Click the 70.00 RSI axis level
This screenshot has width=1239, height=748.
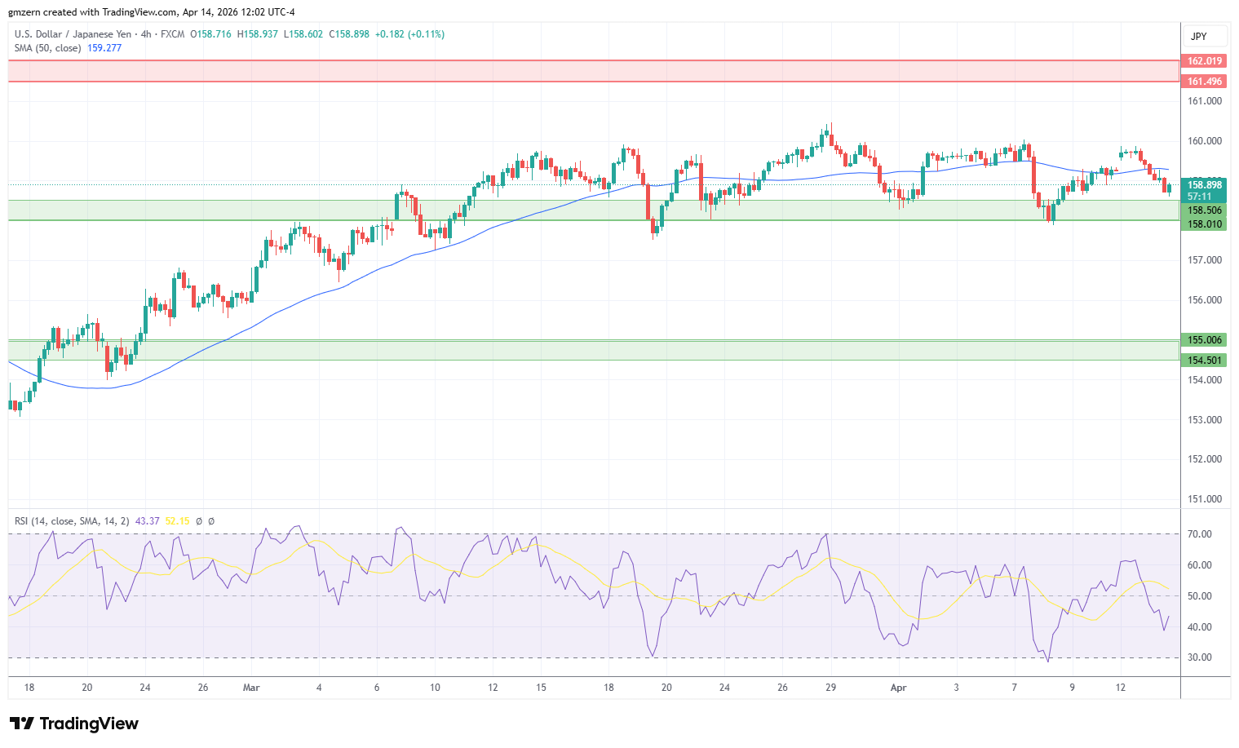pos(1199,534)
